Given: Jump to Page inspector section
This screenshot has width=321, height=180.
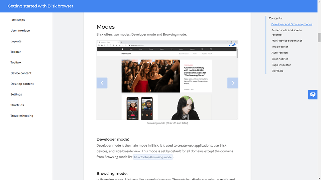Looking at the screenshot, I should click(x=281, y=65).
